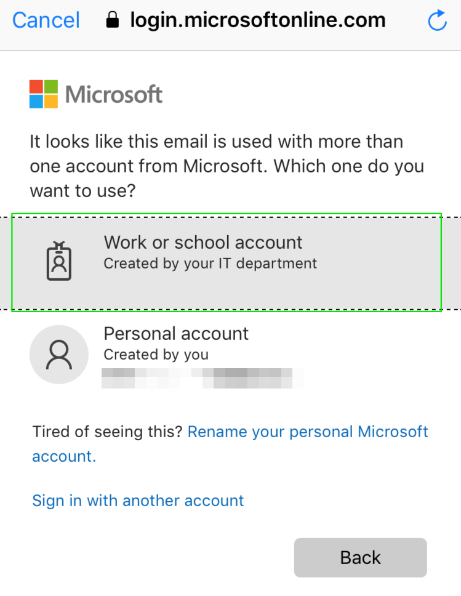The height and width of the screenshot is (596, 461).
Task: Choose the "Personal account" option
Action: click(x=176, y=333)
